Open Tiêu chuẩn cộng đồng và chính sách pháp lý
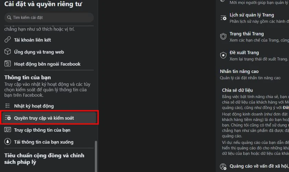Image resolution: width=289 pixels, height=172 pixels. 44,159
